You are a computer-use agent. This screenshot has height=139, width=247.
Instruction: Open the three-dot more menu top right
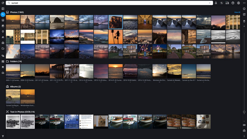244,3
